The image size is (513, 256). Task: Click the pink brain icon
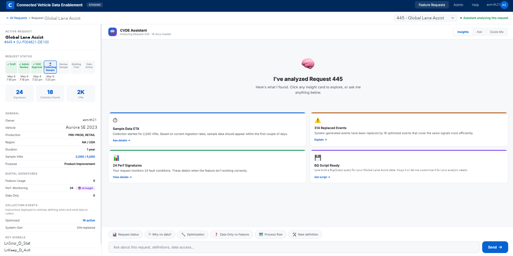pos(308,64)
